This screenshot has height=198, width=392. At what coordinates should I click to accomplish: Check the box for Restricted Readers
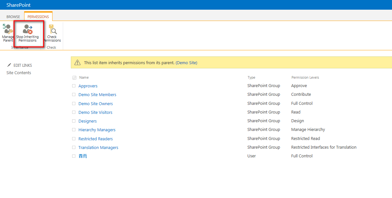click(74, 139)
